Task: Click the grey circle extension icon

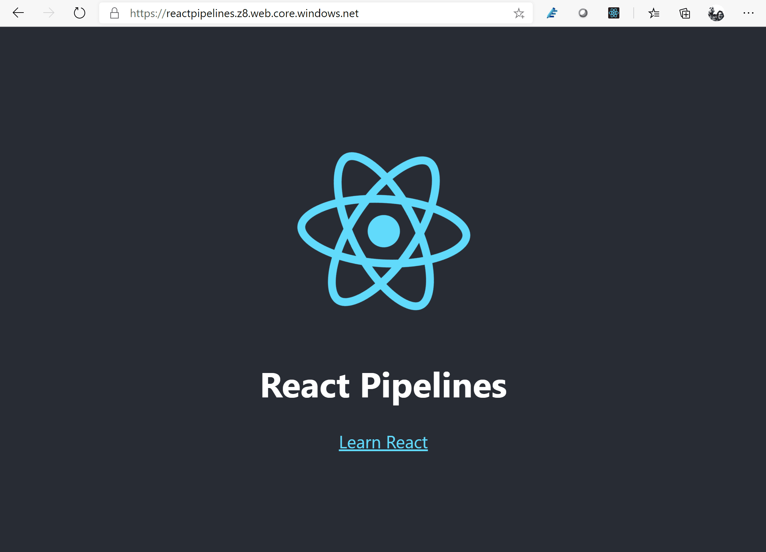Action: (x=583, y=13)
